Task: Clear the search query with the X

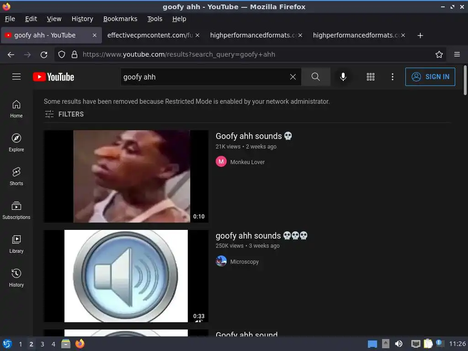Action: (x=293, y=77)
